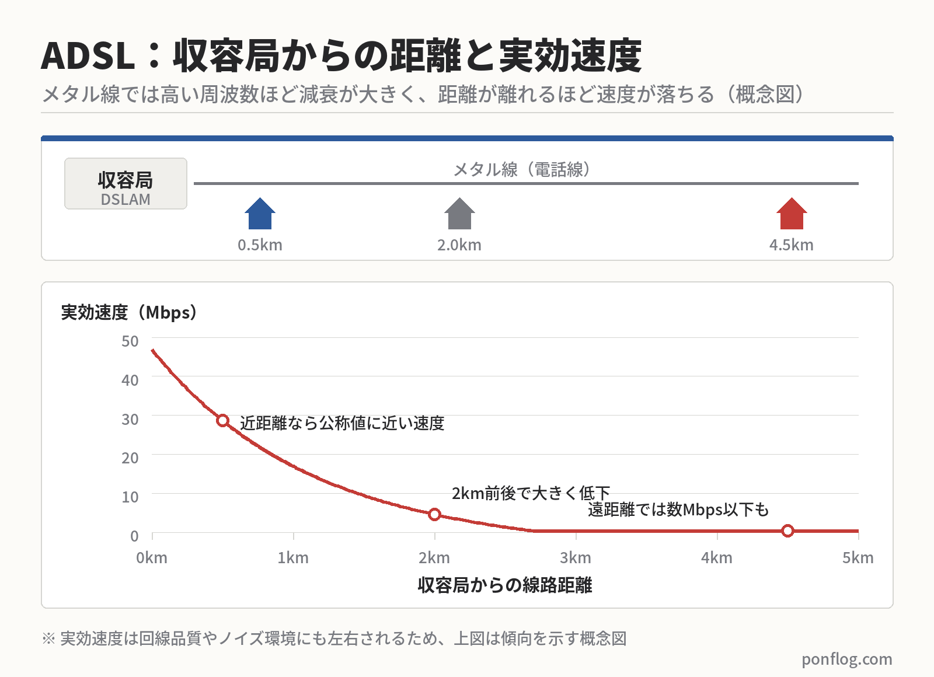Click the y-axis value 10
Viewport: 934px width, 677px height.
(x=130, y=497)
